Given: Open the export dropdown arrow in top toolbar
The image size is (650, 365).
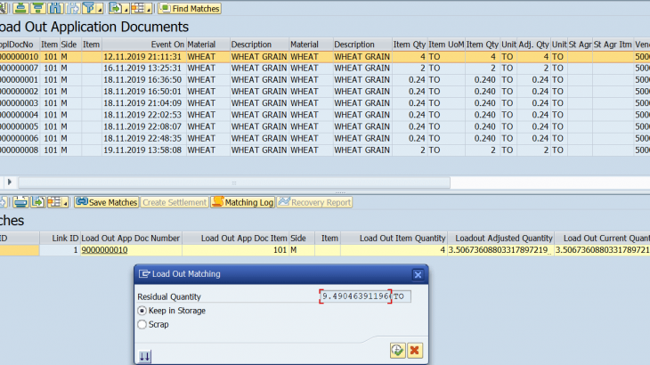Looking at the screenshot, I should (x=126, y=9).
